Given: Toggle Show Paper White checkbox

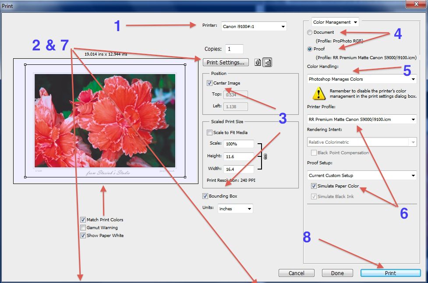Looking at the screenshot, I should [83, 236].
